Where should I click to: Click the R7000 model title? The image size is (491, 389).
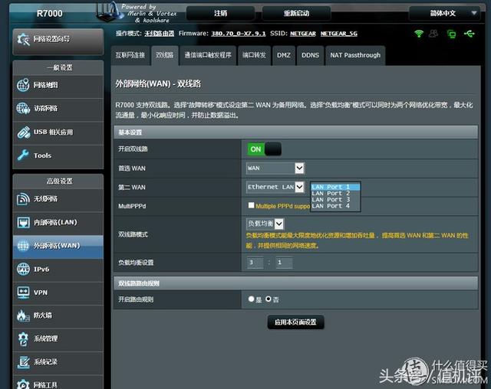[49, 14]
